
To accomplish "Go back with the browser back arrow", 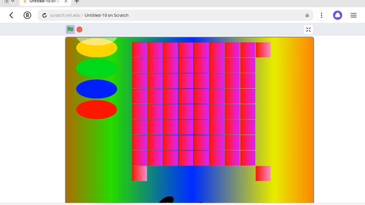I will (x=11, y=15).
